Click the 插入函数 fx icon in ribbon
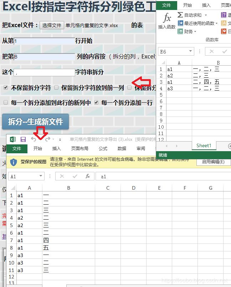This screenshot has height=287, width=231. pos(167,18)
